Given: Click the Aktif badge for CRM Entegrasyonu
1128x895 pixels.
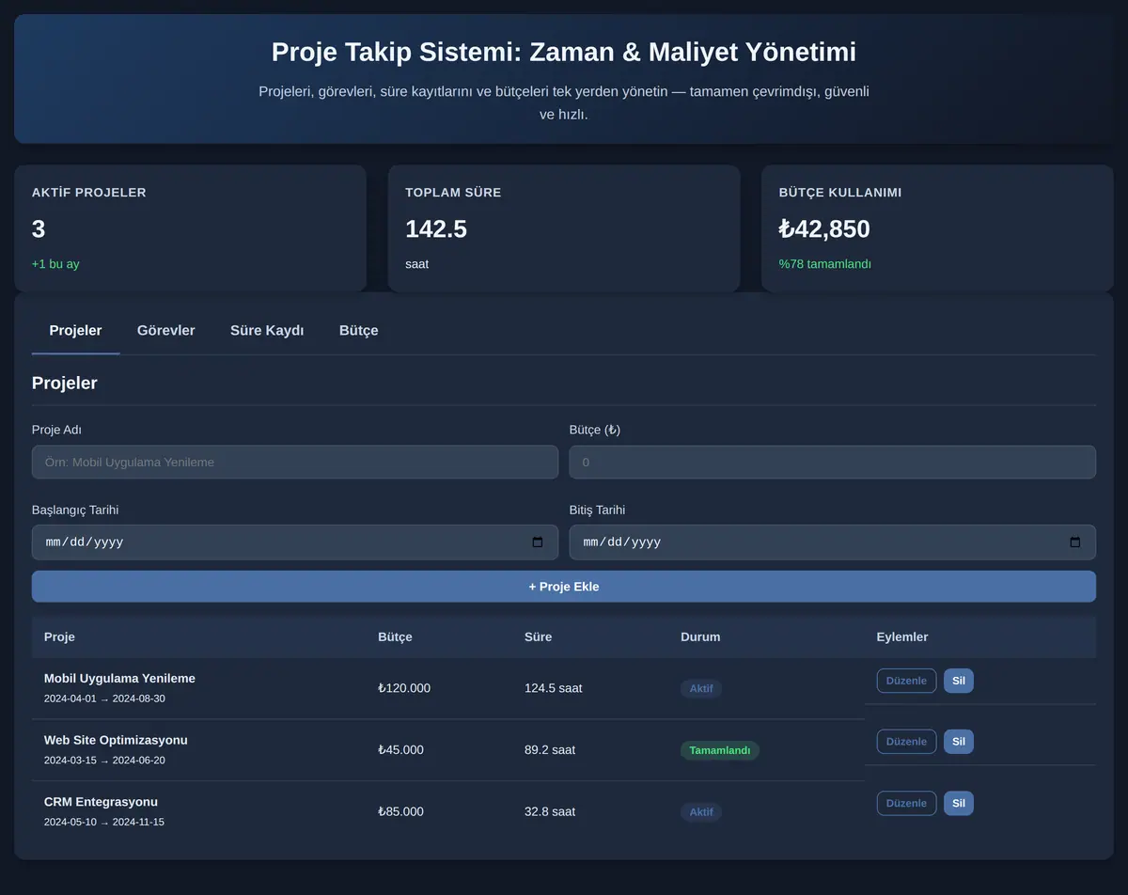Looking at the screenshot, I should tap(701, 812).
